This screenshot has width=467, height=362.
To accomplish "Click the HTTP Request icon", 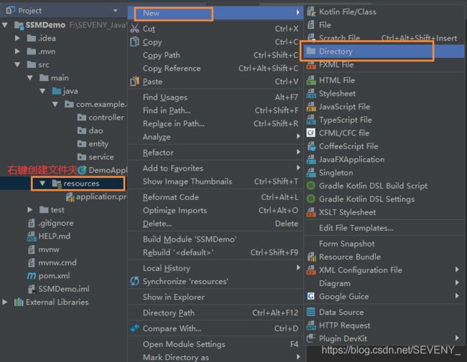I will coord(311,325).
